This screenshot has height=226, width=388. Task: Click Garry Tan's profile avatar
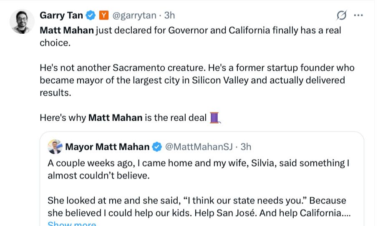tap(22, 21)
